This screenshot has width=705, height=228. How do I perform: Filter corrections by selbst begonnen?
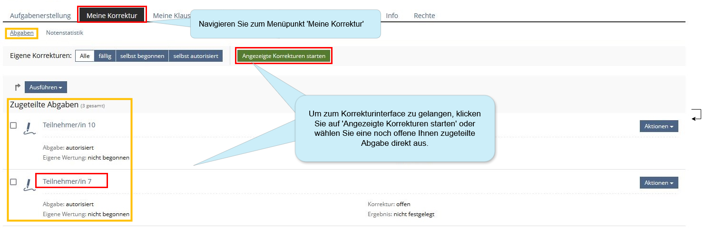point(142,56)
